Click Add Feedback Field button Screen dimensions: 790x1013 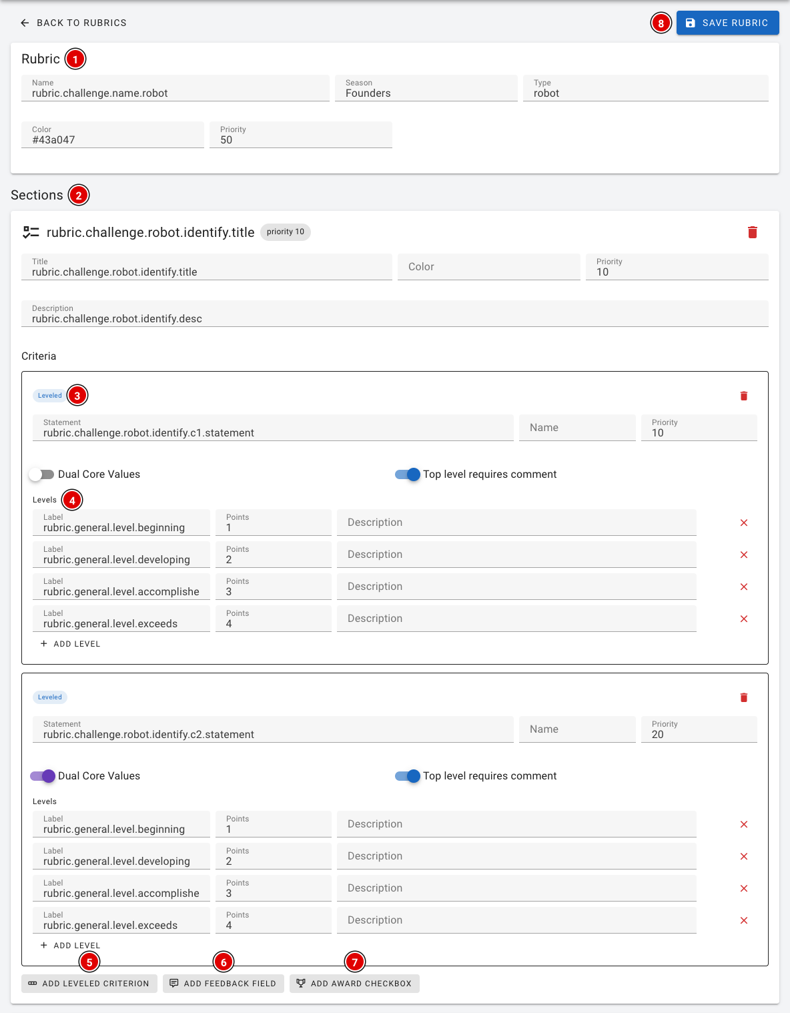pos(224,984)
